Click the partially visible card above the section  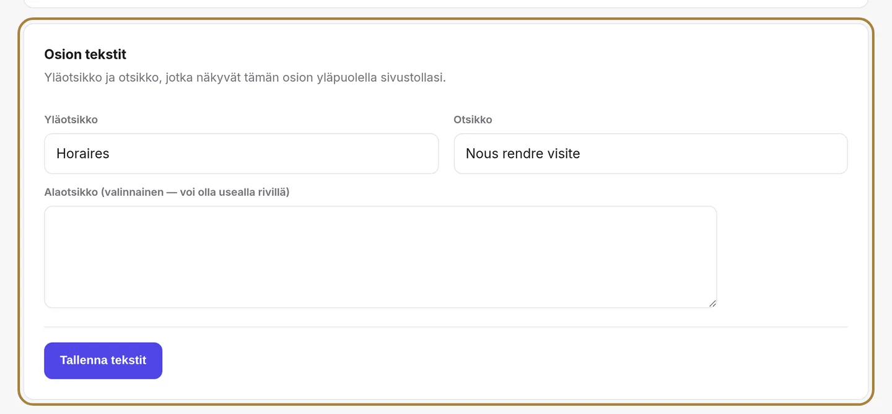click(x=446, y=3)
